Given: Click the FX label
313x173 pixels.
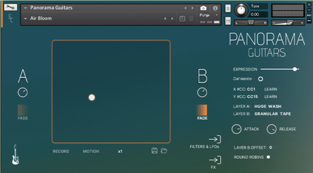Looking at the screenshot, I should pos(213,167).
